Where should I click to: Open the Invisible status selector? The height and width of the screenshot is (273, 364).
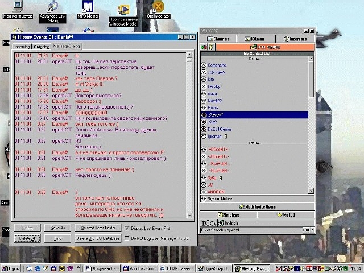pyautogui.click(x=229, y=223)
